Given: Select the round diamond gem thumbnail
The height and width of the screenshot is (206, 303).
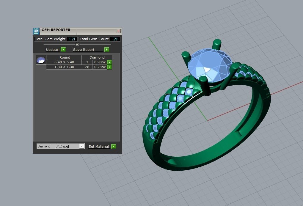Looking at the screenshot, I should tap(41, 60).
